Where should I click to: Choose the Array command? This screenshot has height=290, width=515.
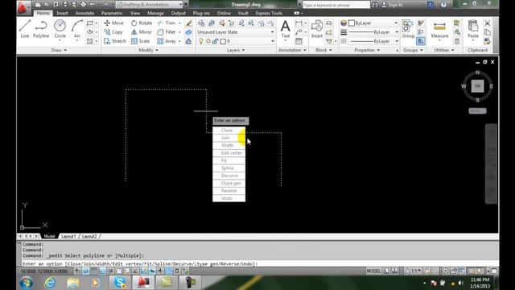point(167,41)
